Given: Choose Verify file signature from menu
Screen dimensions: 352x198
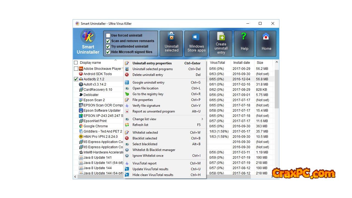Looking at the screenshot, I should point(146,106).
